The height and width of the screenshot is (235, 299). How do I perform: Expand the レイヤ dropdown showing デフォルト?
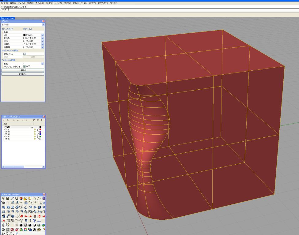click(43, 35)
